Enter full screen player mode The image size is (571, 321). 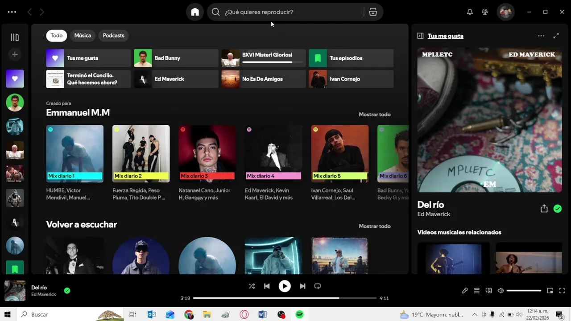pos(562,291)
